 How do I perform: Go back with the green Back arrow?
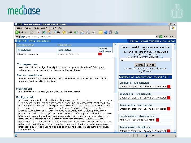pyautogui.click(x=17, y=32)
